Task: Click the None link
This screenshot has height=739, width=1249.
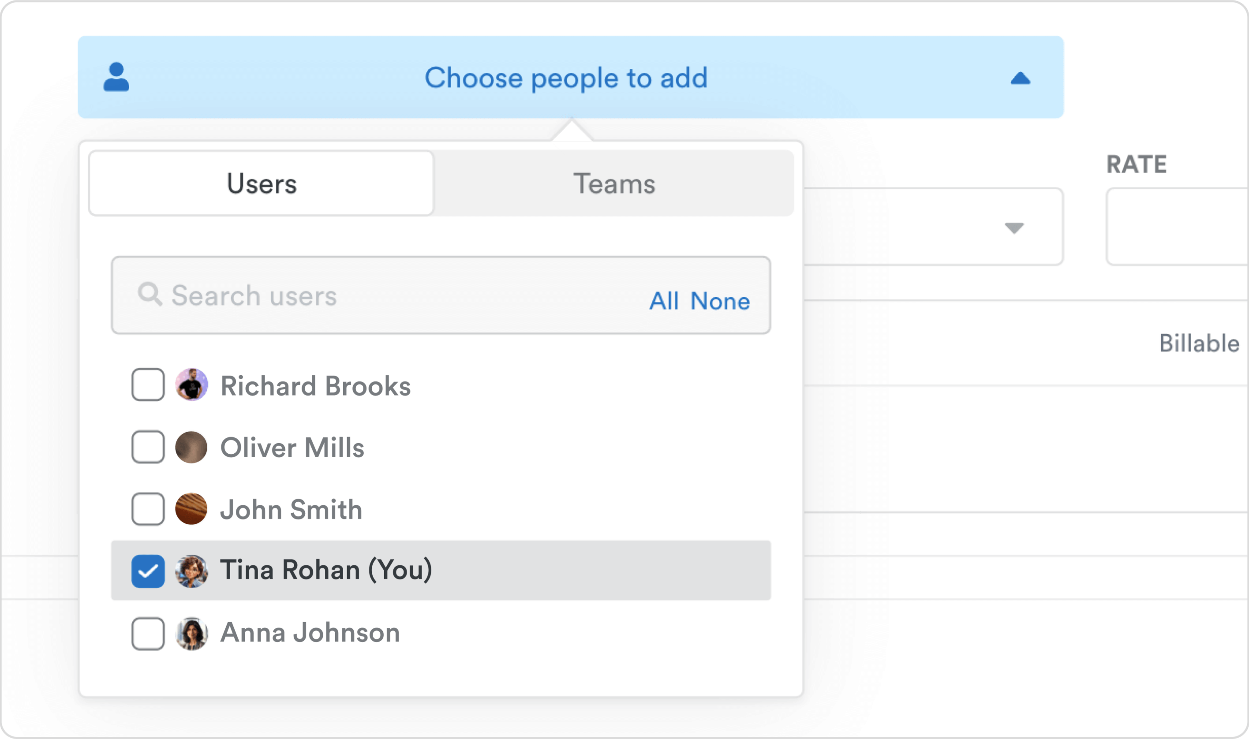Action: (720, 301)
